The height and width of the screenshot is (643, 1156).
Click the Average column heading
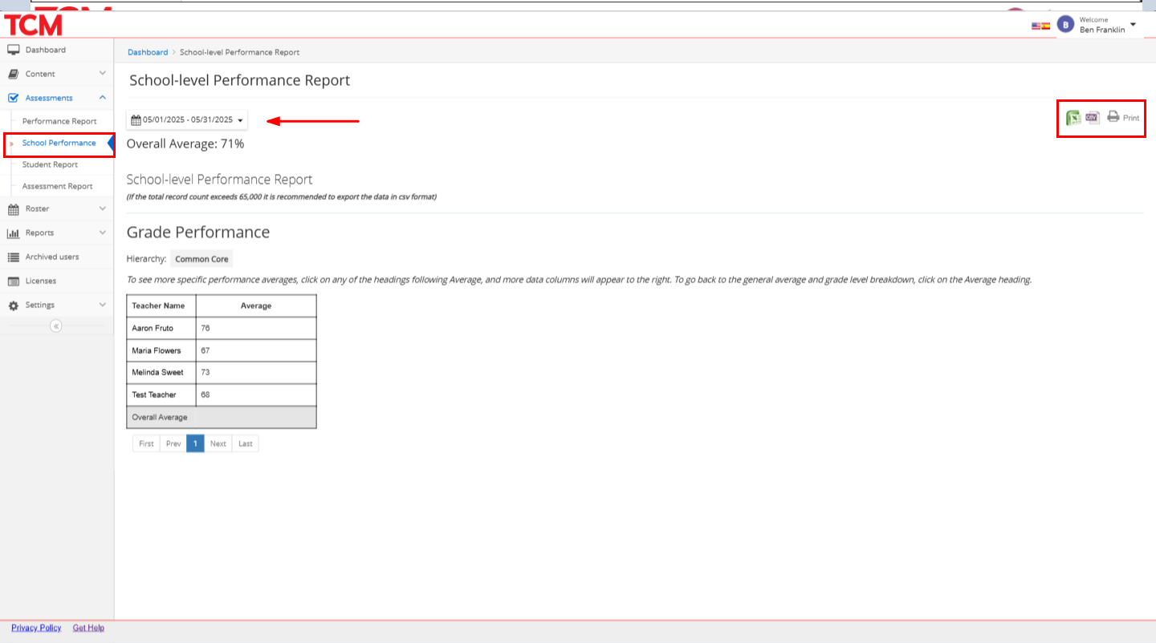(256, 305)
